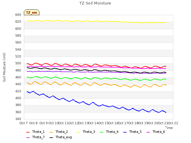This screenshot has height=143, width=191.
Task: Toggle Theta_2 series in legend
Action: click(59, 132)
